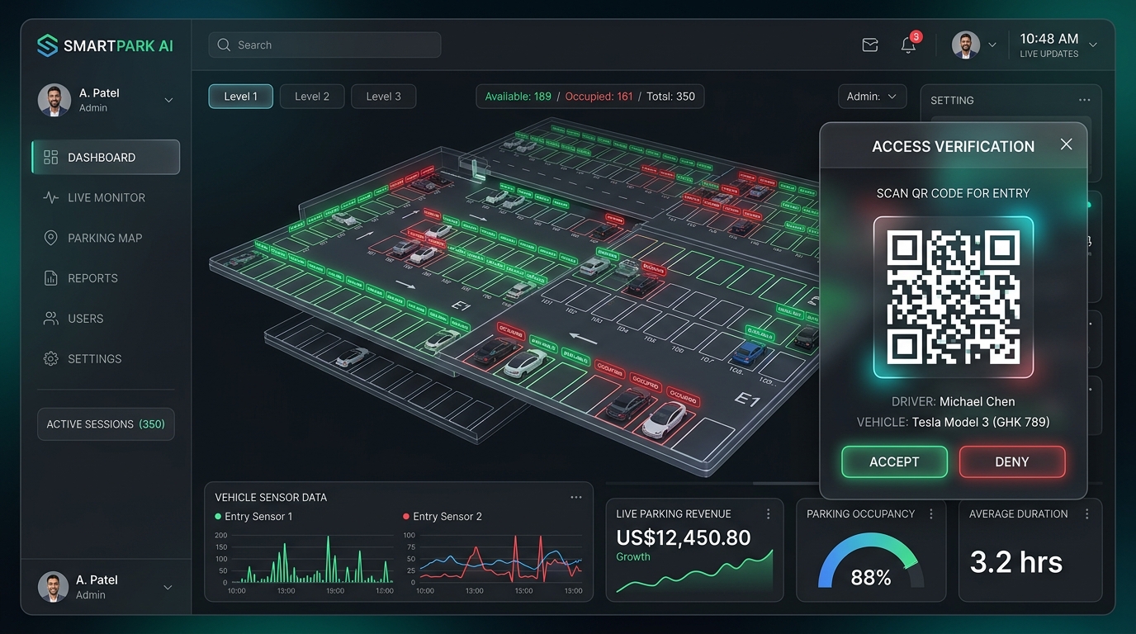This screenshot has height=634, width=1136.
Task: Click the revenue growth line chart
Action: [694, 572]
